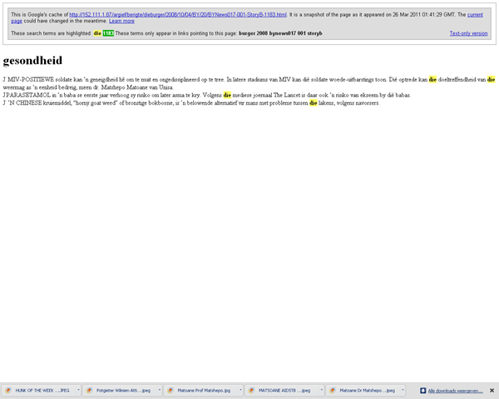Screen dimensions: 499x399
Task: Open the "Learn more" link
Action: tap(121, 21)
